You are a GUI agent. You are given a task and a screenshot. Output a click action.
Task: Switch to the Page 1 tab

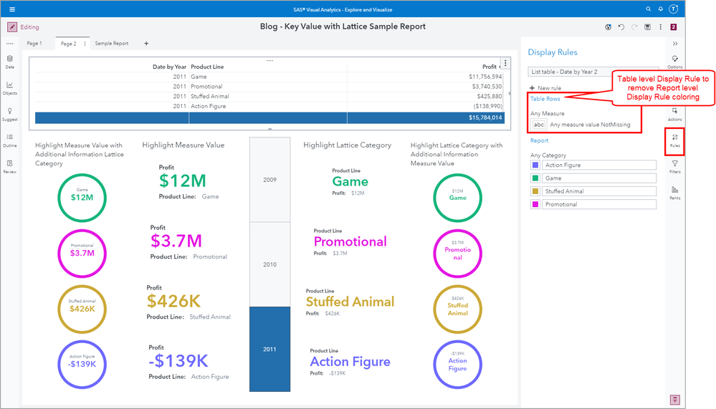pyautogui.click(x=34, y=44)
